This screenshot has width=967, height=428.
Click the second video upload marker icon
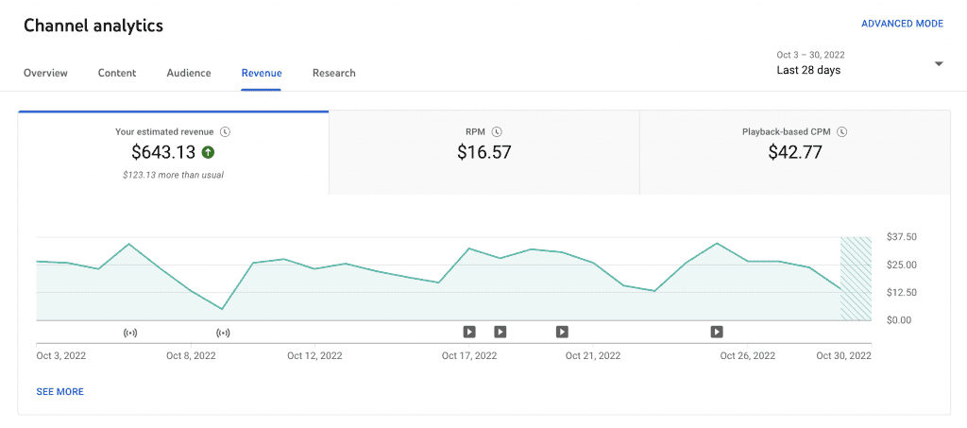point(500,333)
